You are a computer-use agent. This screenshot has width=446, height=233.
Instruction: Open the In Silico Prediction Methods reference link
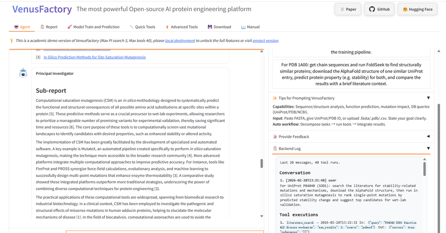coord(94,57)
